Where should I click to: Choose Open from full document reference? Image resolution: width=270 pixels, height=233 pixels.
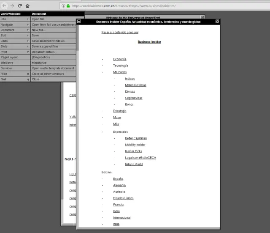coord(54,25)
